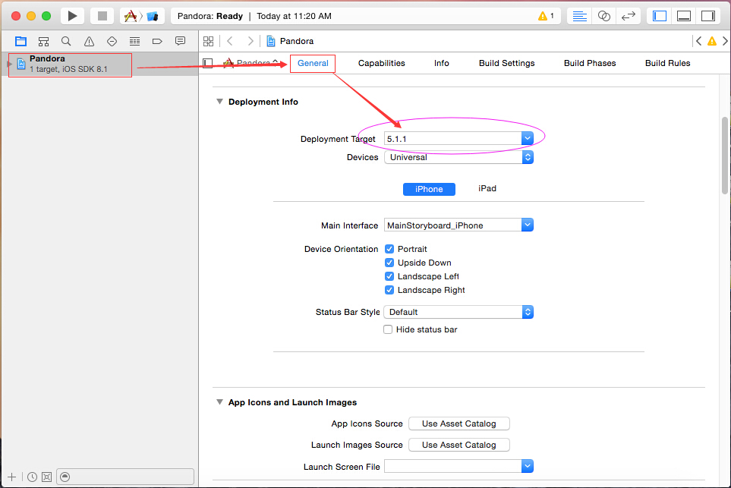This screenshot has height=488, width=731.
Task: Switch to the Build Phases tab
Action: click(590, 63)
